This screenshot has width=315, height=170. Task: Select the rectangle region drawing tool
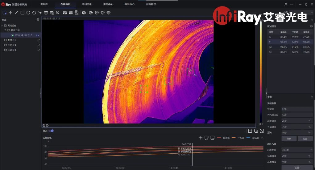coord(22,13)
